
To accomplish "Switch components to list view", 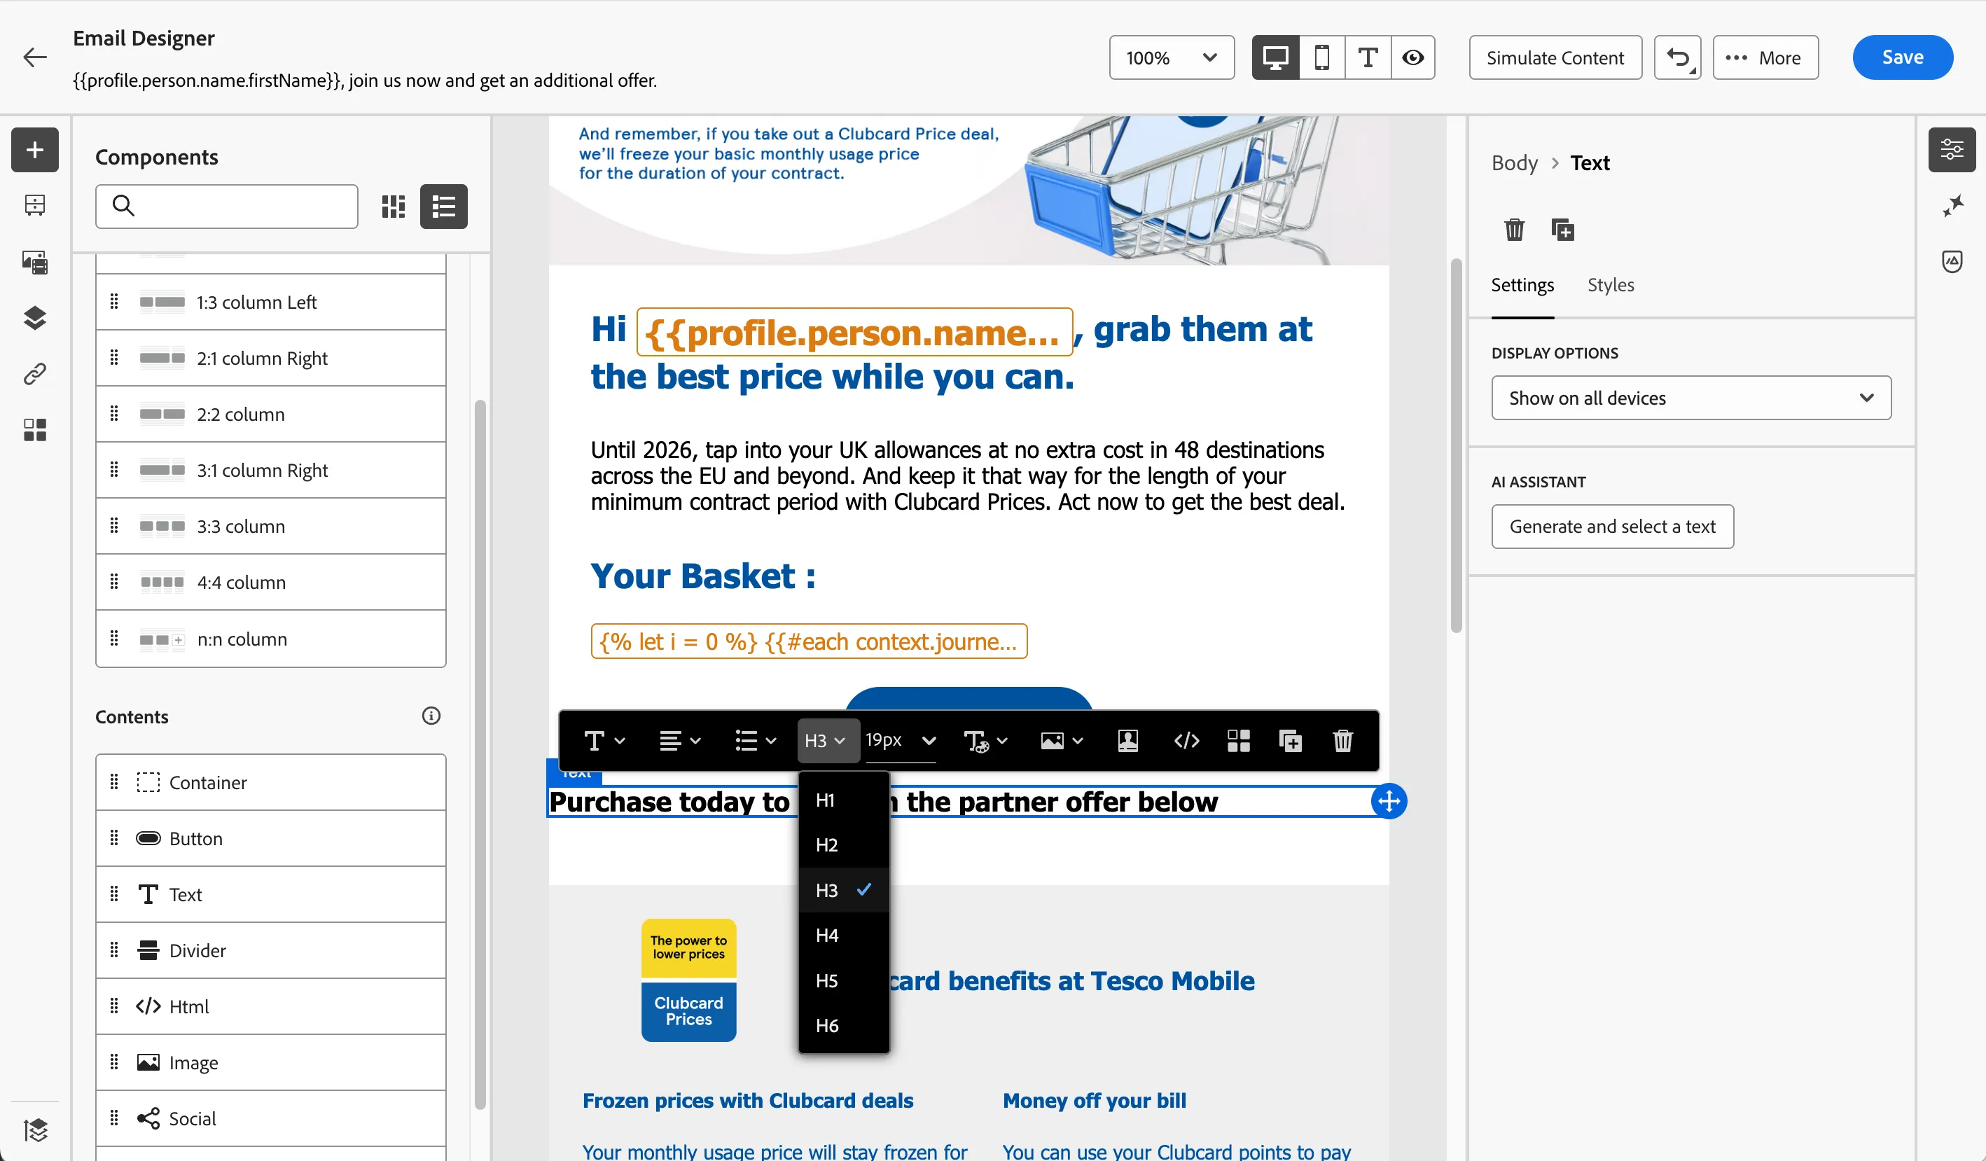I will [x=444, y=207].
